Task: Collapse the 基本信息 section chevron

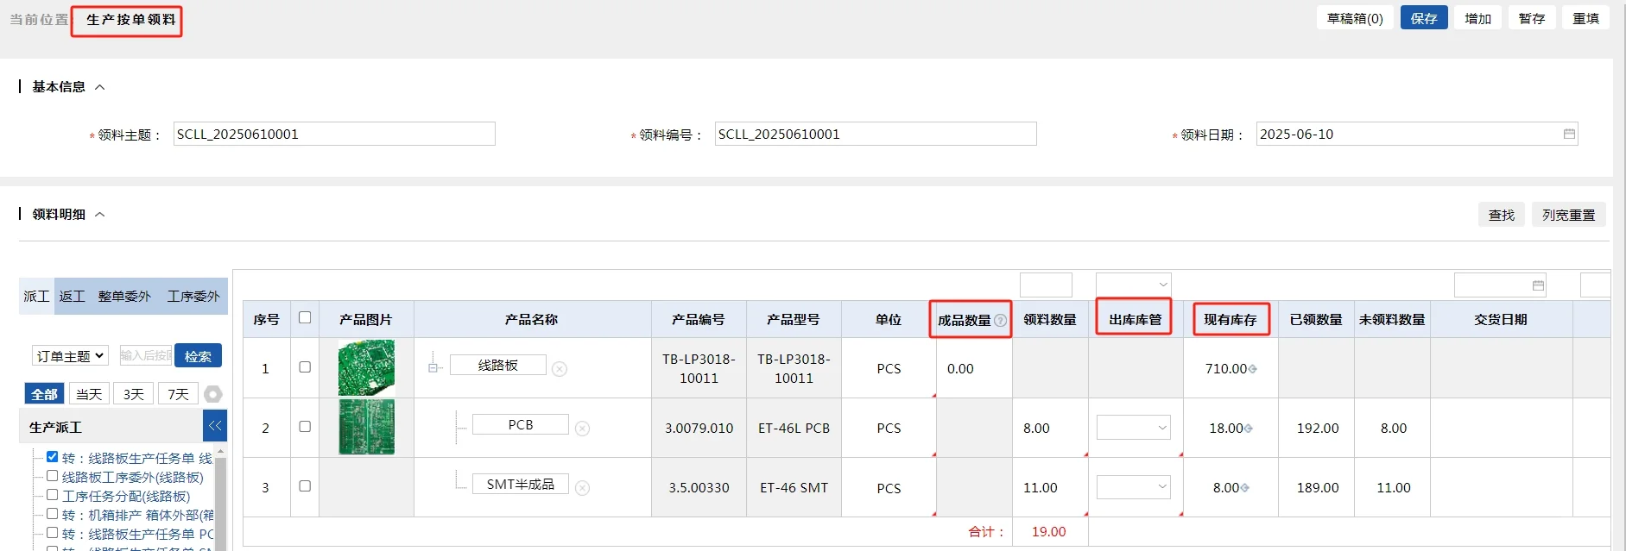Action: [99, 87]
